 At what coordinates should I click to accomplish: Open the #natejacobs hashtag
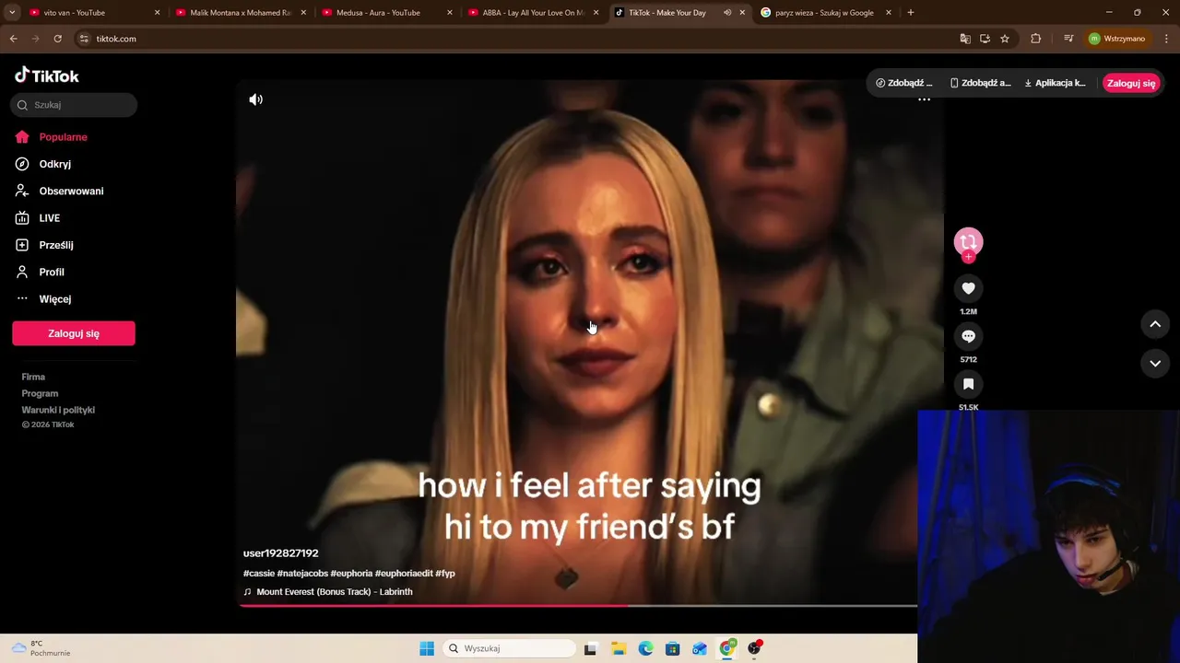(x=302, y=574)
